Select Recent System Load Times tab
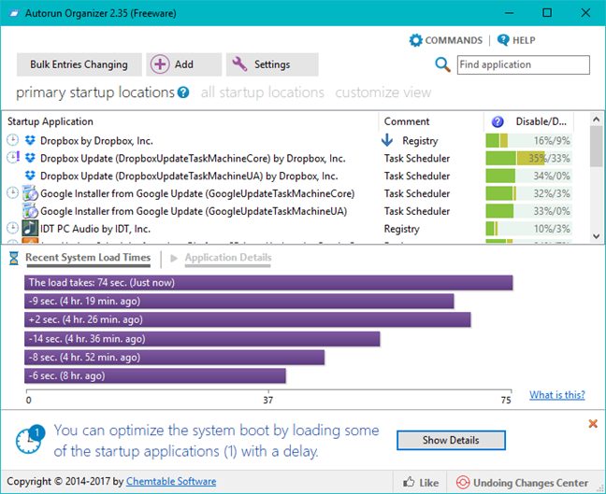This screenshot has height=494, width=606. point(88,258)
